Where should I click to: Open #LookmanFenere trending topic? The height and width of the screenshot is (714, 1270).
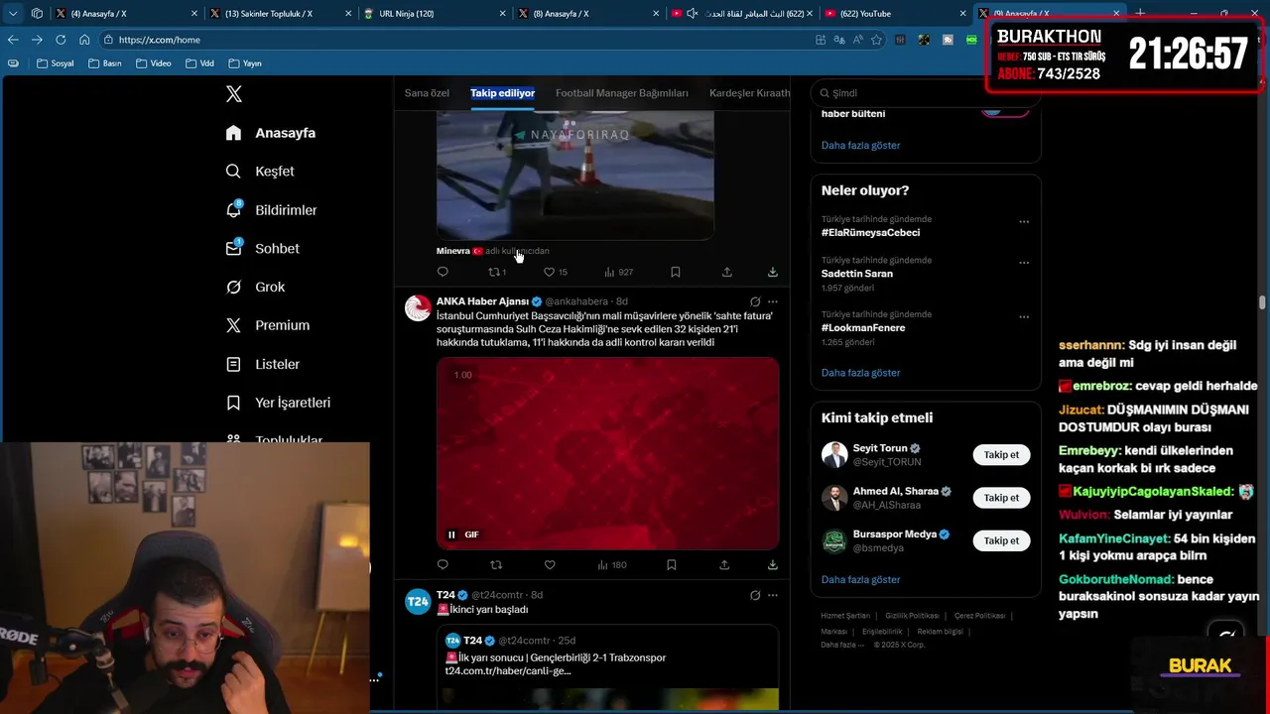863,327
